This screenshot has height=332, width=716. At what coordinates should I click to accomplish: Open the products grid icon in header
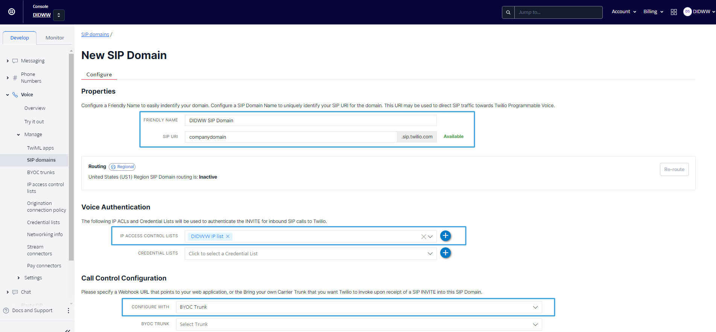coord(674,12)
